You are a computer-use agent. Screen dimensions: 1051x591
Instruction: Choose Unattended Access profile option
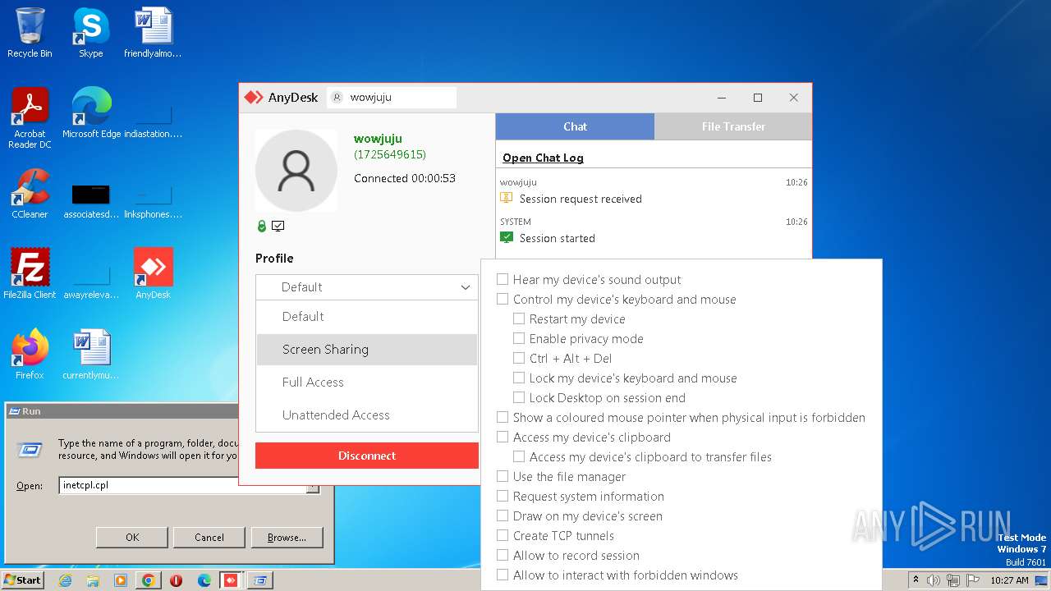coord(367,415)
